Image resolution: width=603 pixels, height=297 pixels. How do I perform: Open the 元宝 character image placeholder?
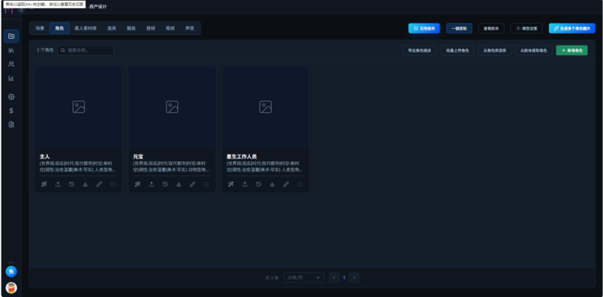pyautogui.click(x=172, y=107)
